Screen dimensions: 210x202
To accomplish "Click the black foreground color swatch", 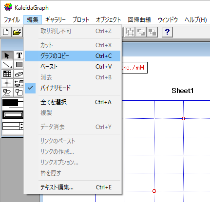I will click(10, 103).
